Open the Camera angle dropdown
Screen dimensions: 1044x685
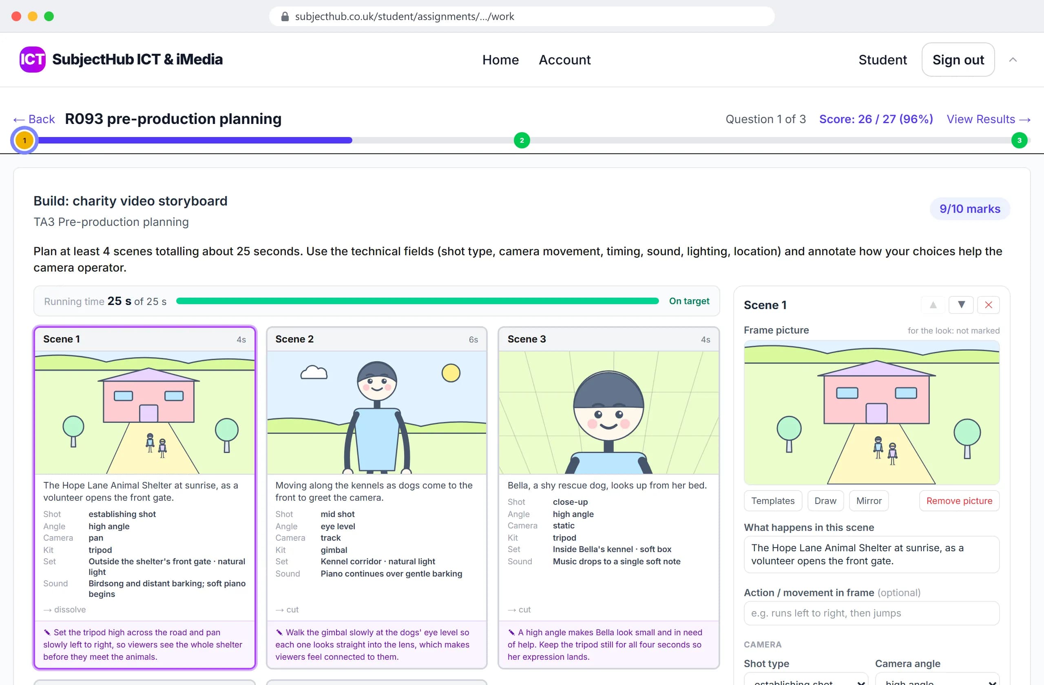tap(937, 679)
